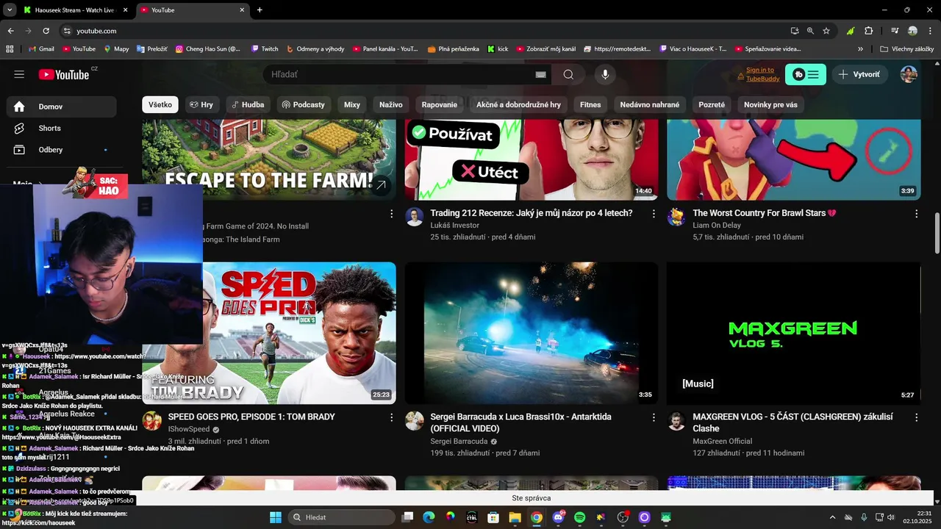Open options menu for Farm Game ad
Screen dimensions: 941x529
point(391,214)
